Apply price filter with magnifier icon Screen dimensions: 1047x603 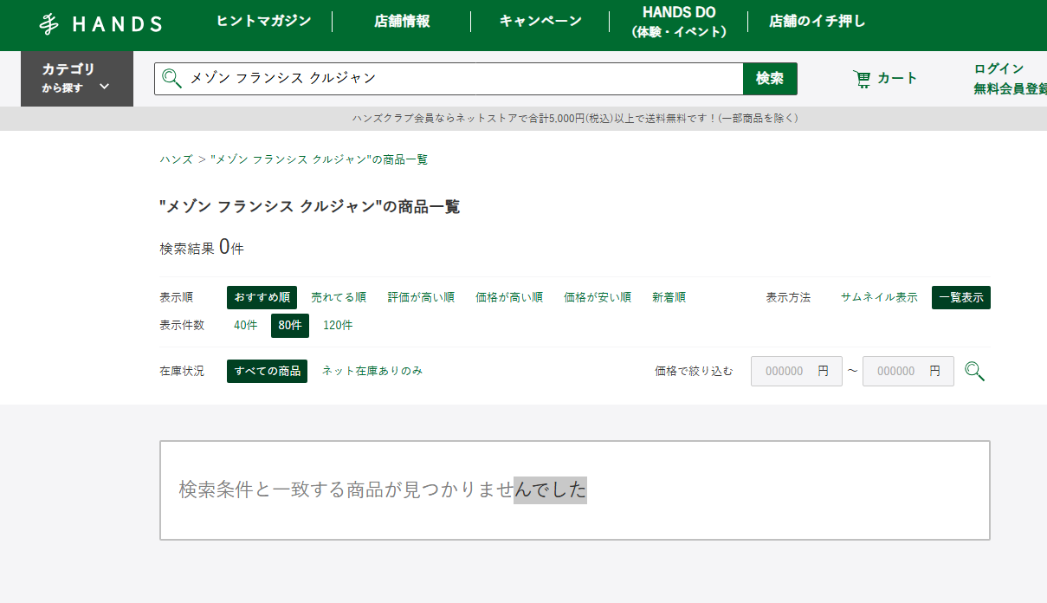974,372
